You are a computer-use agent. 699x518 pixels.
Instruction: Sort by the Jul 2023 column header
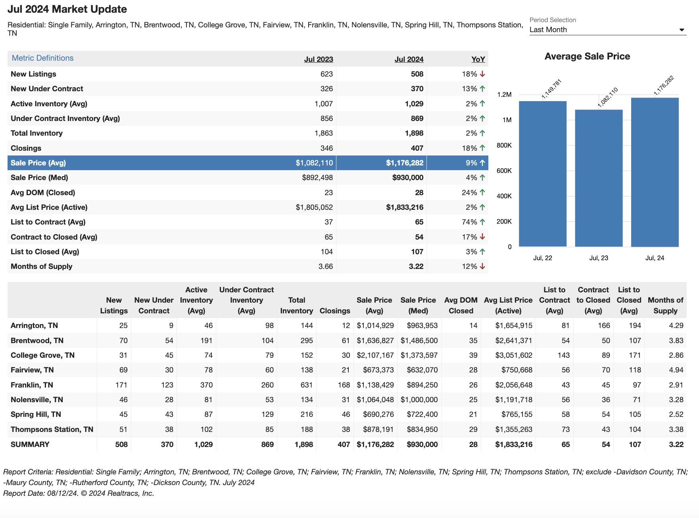tap(319, 59)
